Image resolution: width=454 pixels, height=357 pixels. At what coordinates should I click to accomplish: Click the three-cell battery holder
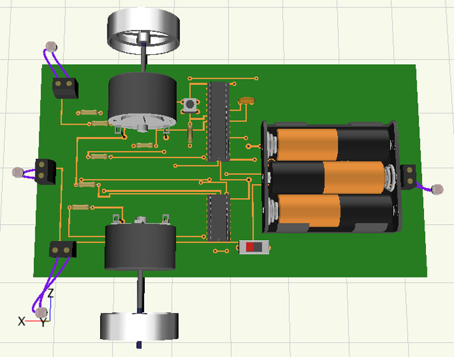pyautogui.click(x=332, y=177)
